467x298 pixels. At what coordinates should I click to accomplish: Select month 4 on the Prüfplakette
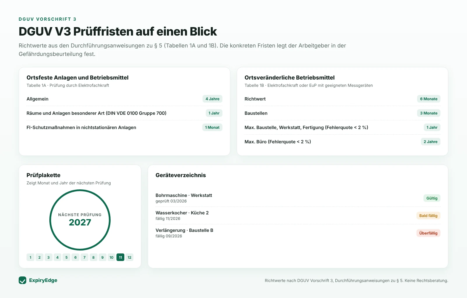(x=57, y=257)
